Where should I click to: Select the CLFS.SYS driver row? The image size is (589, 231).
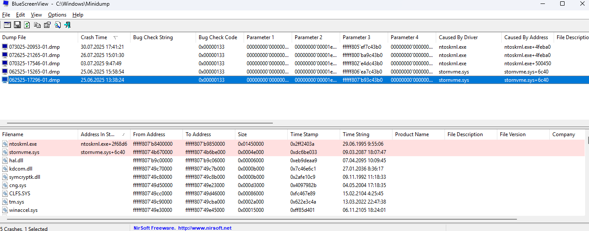tap(293, 194)
